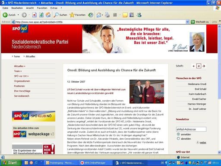Open the Bearbeiten menu
The image size is (221, 166).
tap(17, 8)
